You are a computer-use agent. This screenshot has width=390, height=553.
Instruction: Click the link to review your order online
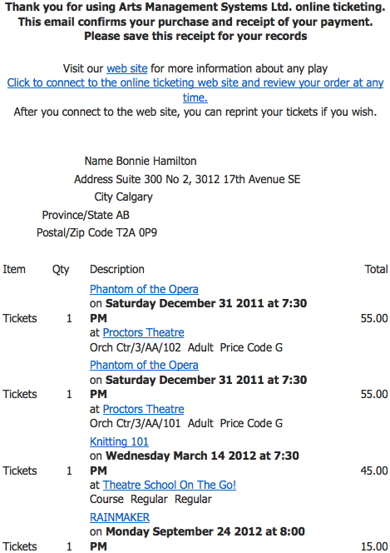click(195, 90)
